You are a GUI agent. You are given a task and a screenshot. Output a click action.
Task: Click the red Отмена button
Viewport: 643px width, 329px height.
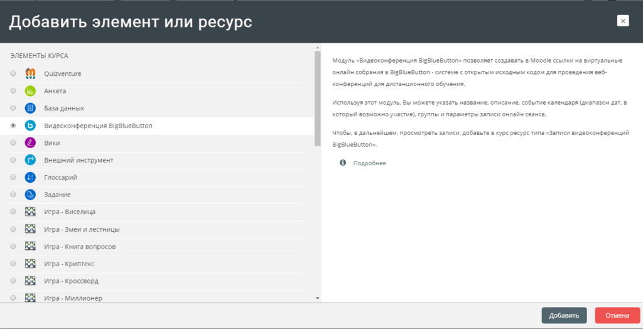[x=617, y=315]
